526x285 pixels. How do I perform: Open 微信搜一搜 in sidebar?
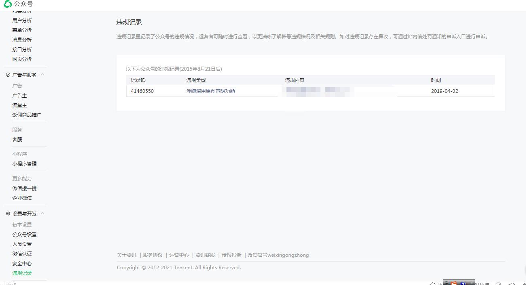24,188
